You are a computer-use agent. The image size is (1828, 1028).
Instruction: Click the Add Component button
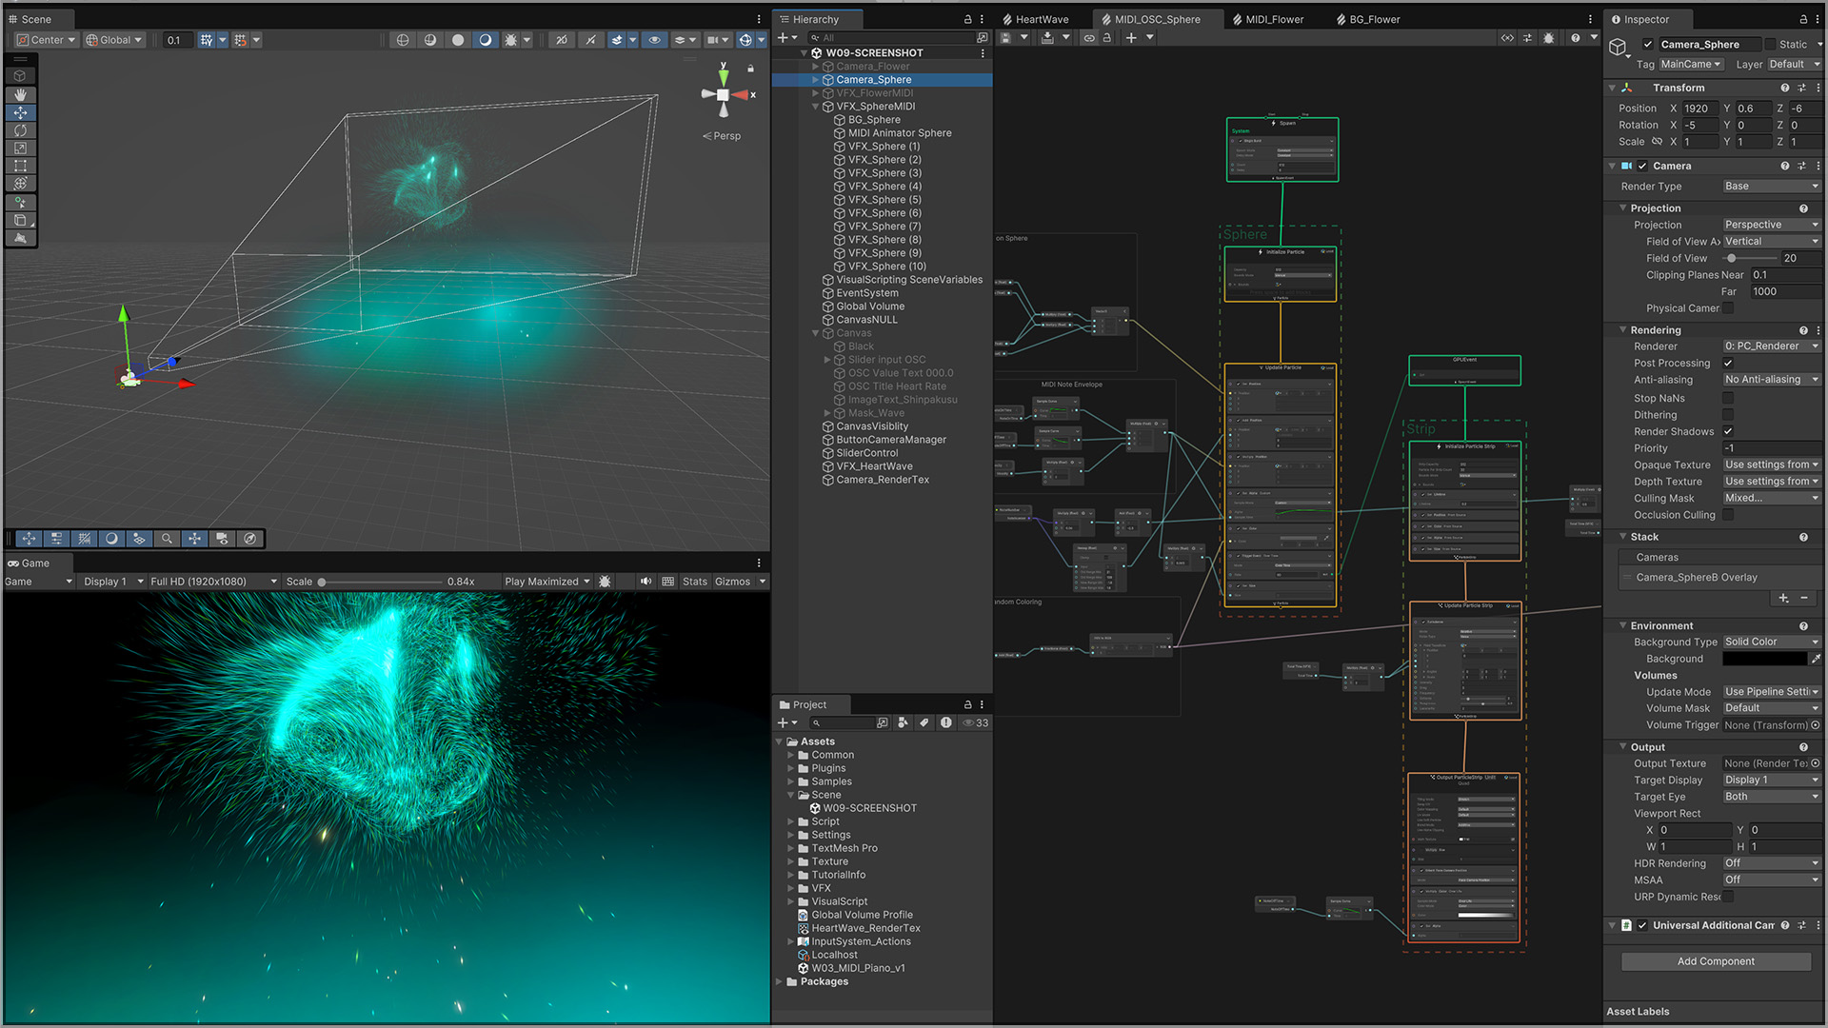tap(1716, 961)
